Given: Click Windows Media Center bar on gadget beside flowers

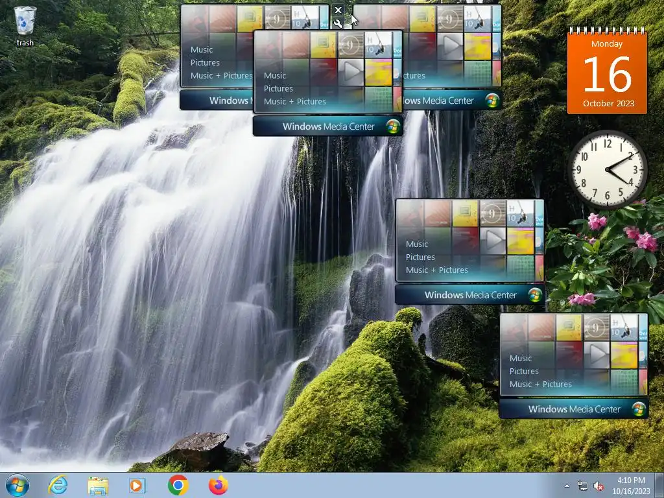Looking at the screenshot, I should [470, 295].
